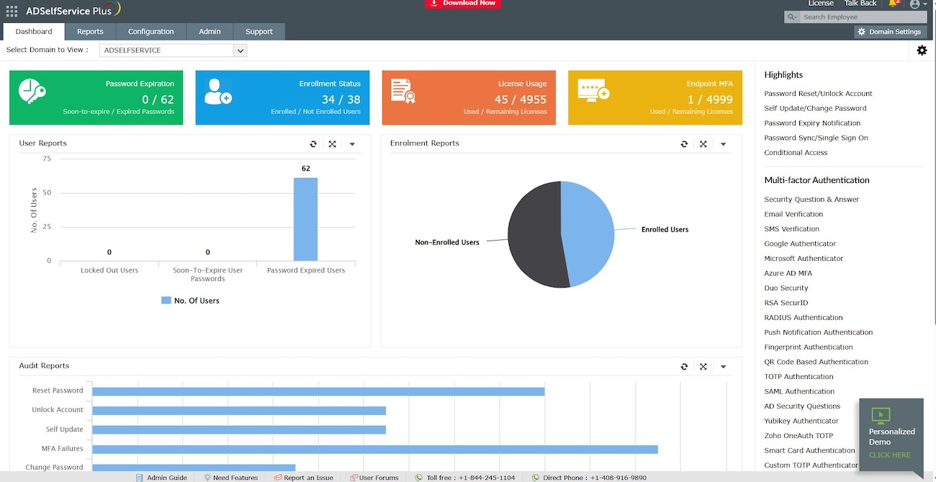
Task: Open the user profile avatar menu
Action: pos(914,4)
